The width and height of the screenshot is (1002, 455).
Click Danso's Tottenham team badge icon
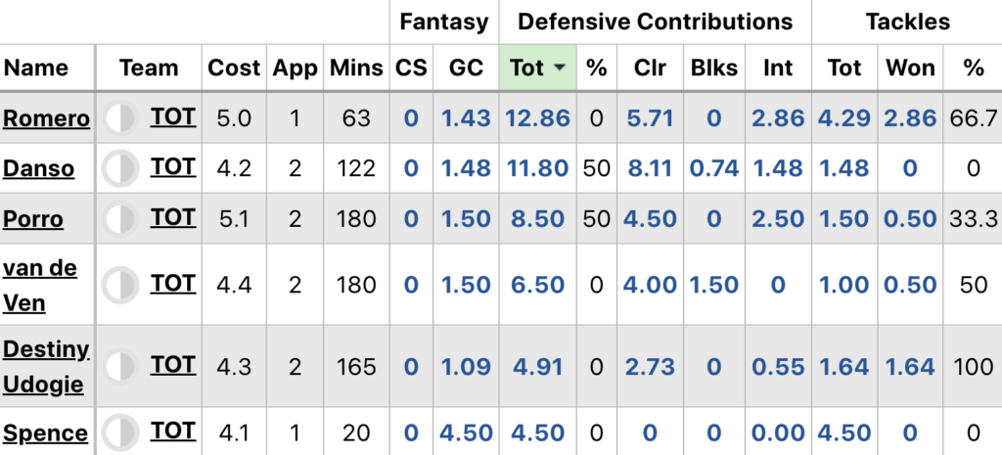[x=120, y=168]
